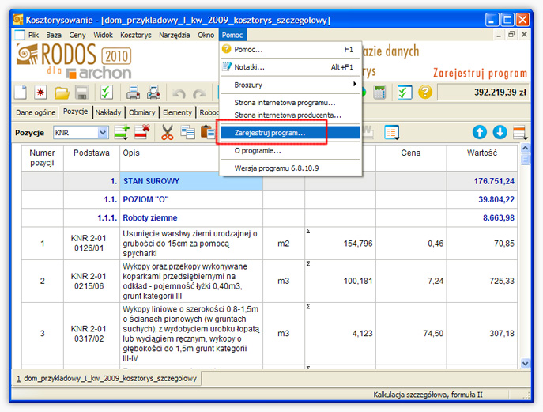Open the Baza menu
Image resolution: width=543 pixels, height=412 pixels.
pyautogui.click(x=54, y=35)
